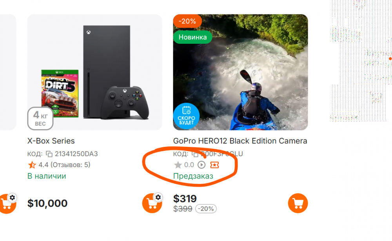Click the gray rating star of GoPro
Screen dimensions: 392x241
click(178, 165)
